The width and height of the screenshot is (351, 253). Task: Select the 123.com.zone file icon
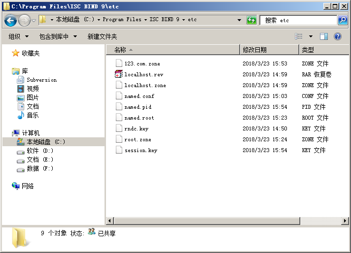(x=119, y=63)
